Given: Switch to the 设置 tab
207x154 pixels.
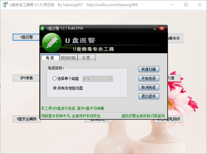Looking at the screenshot, I should [x=86, y=58].
